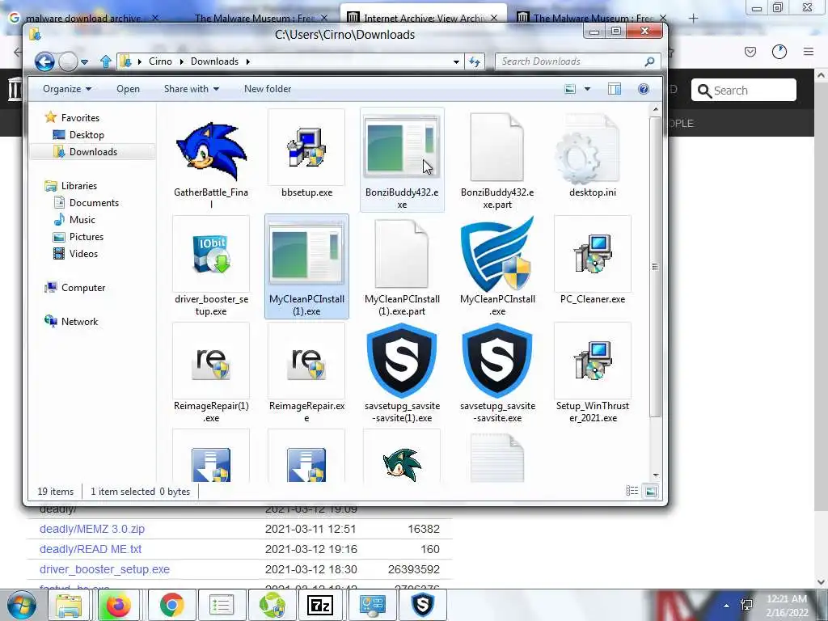Click the Open toolbar button
Screen dimensions: 828x621
(129, 89)
